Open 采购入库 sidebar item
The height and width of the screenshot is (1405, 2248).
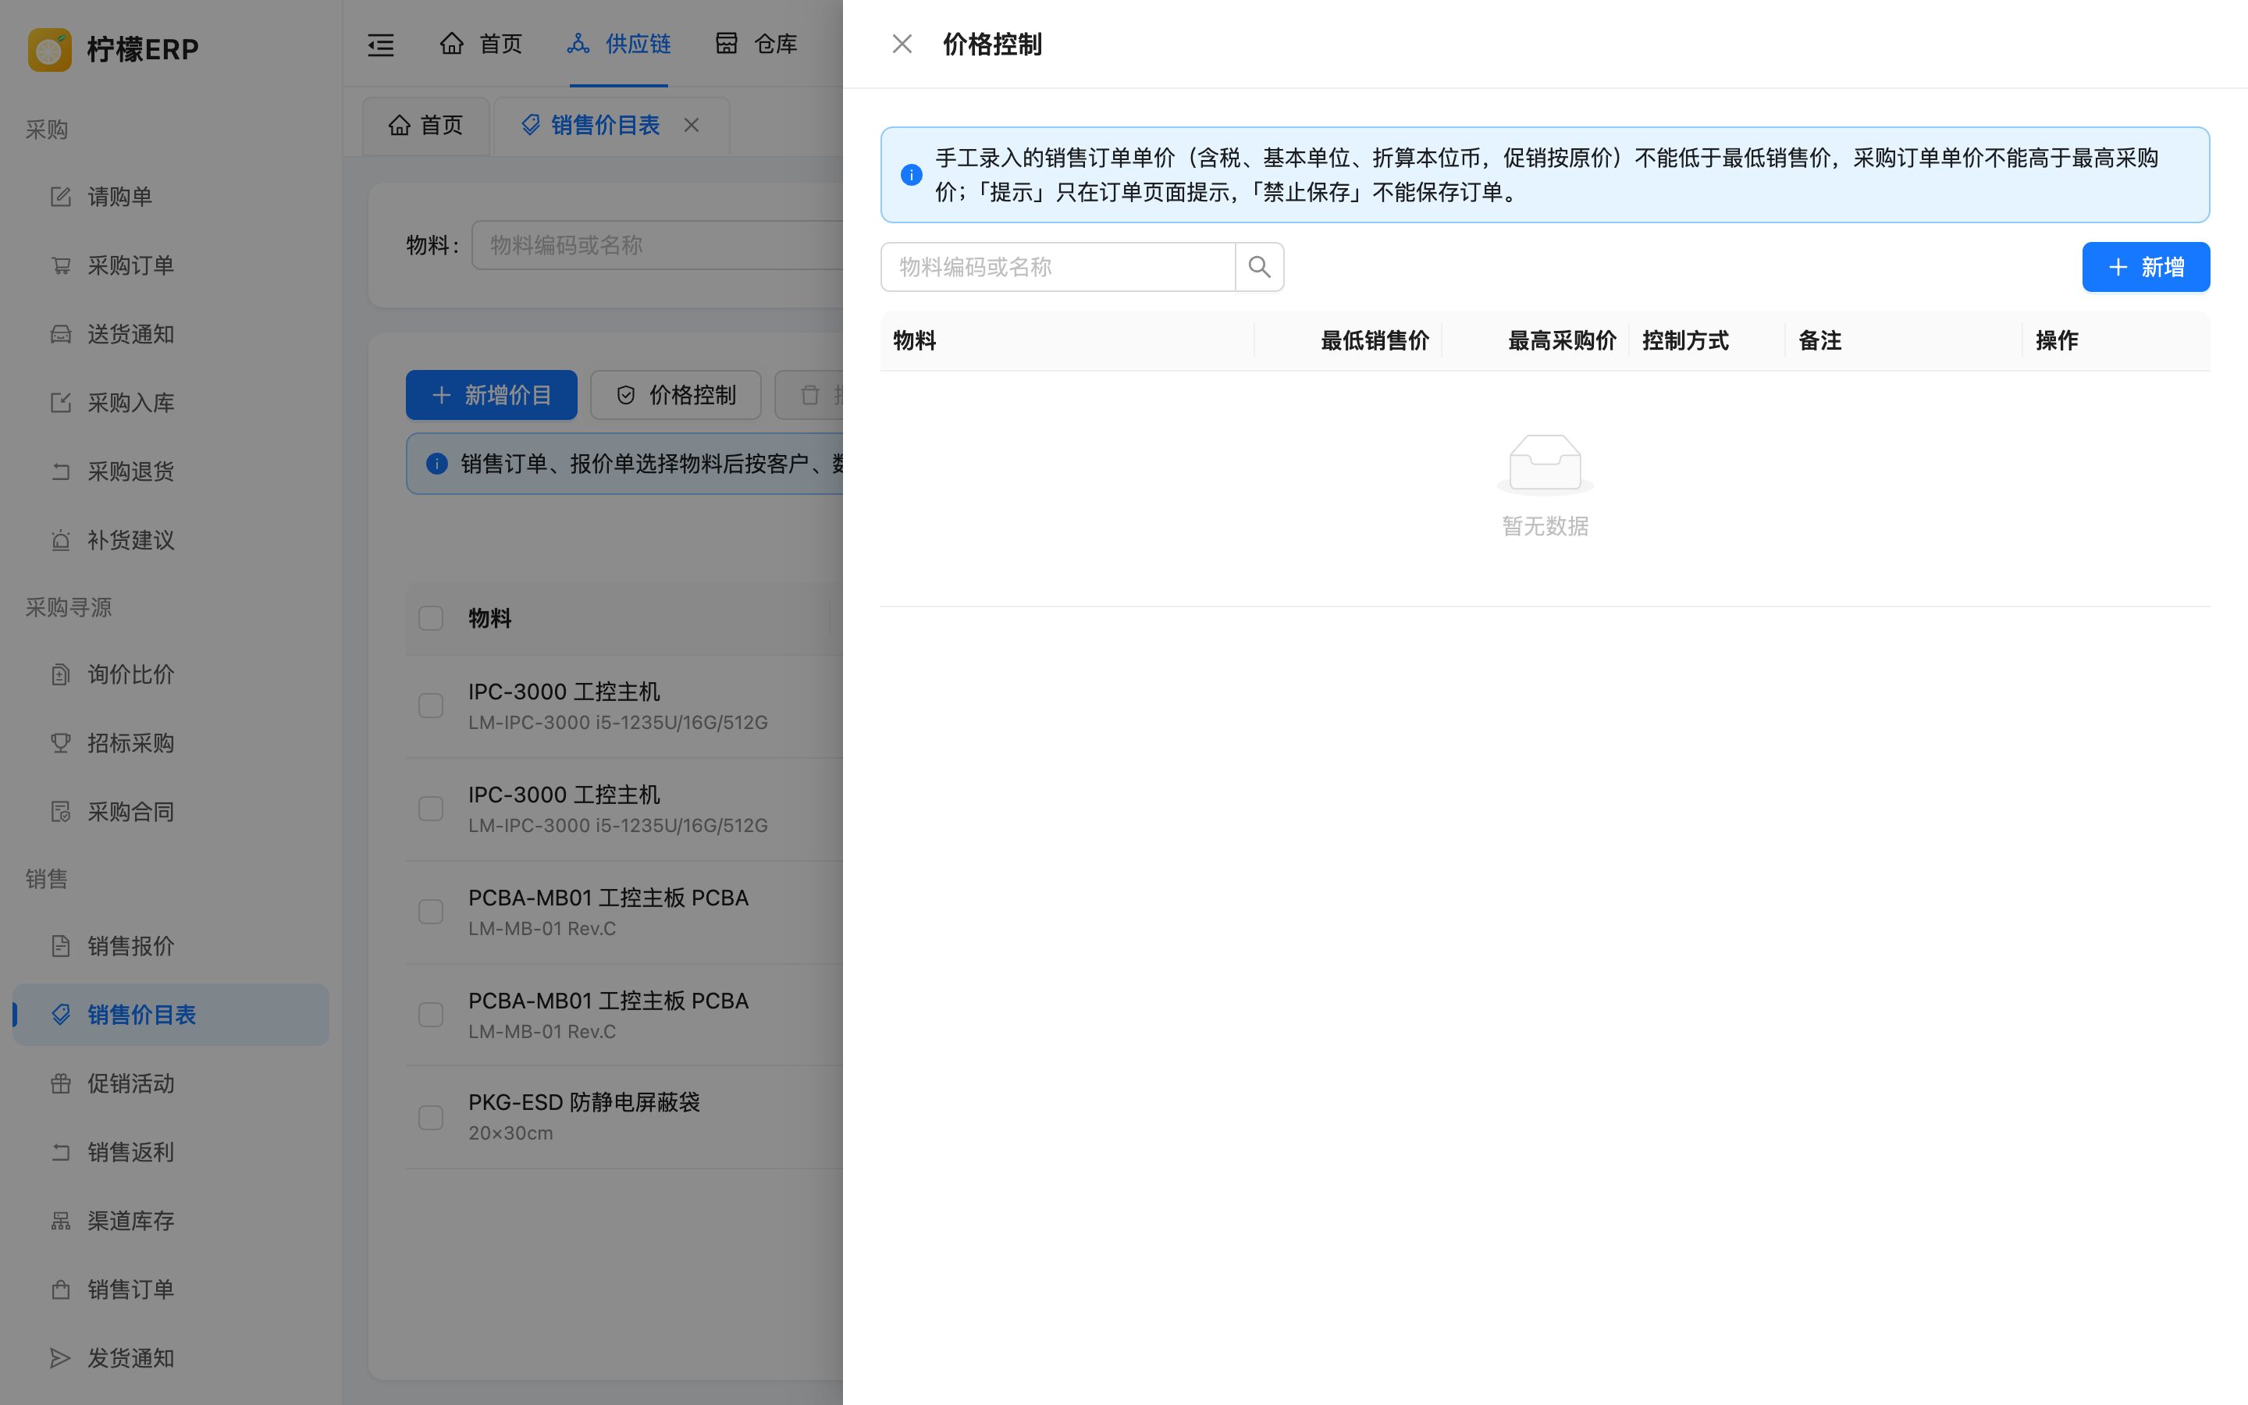[x=171, y=402]
